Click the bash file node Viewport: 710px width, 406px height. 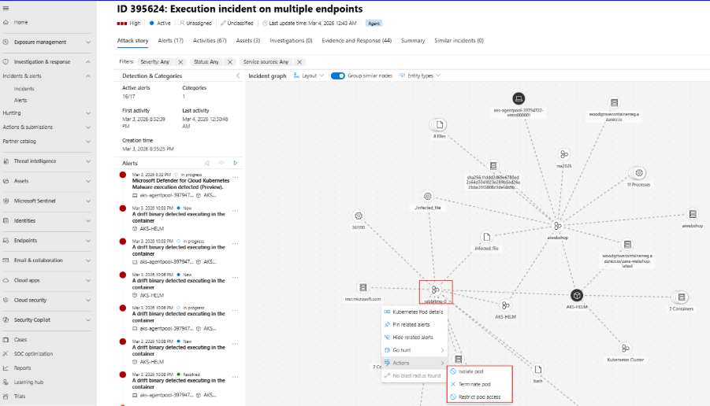click(x=537, y=370)
